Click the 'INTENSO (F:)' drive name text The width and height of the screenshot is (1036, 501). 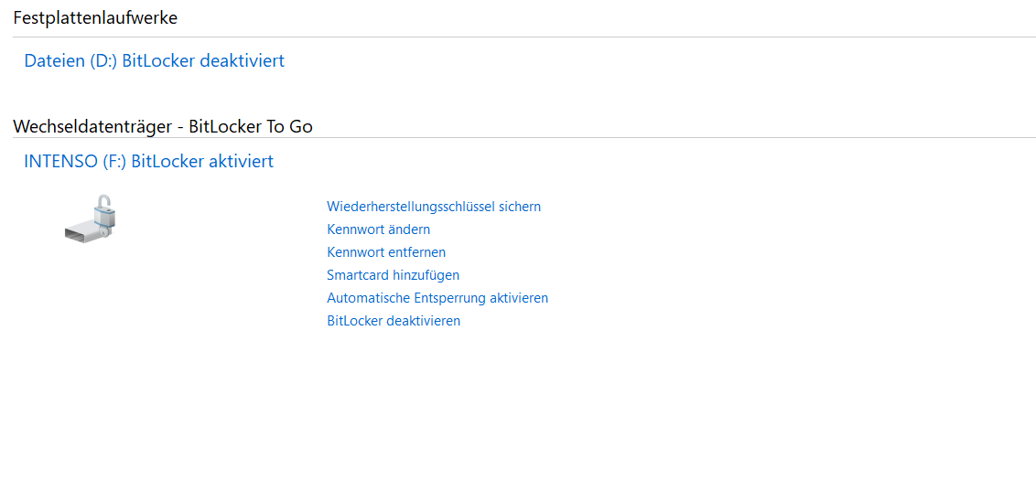click(75, 162)
